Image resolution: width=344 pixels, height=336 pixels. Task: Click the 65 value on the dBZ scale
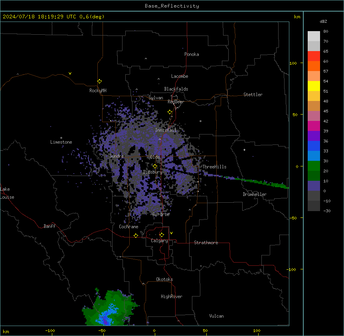(x=326, y=51)
